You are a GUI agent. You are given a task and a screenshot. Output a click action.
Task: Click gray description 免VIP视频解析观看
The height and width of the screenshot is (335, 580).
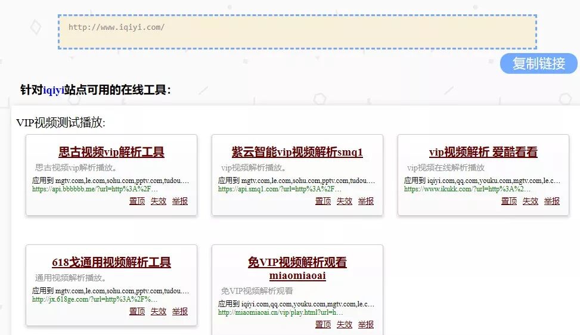click(x=257, y=291)
